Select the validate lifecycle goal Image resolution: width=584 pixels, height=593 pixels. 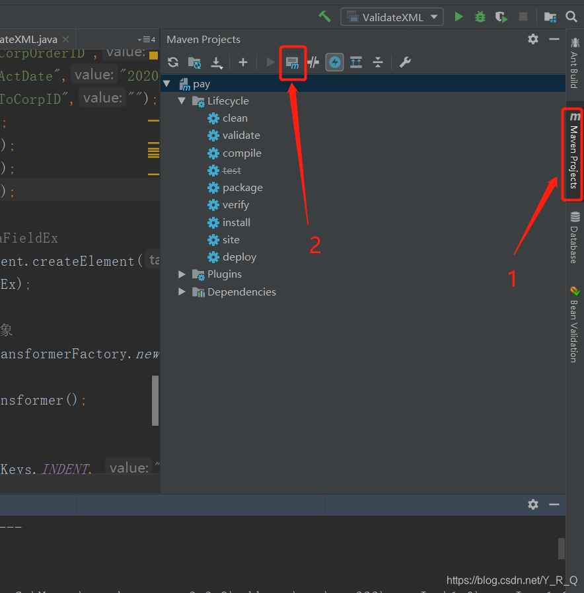241,136
